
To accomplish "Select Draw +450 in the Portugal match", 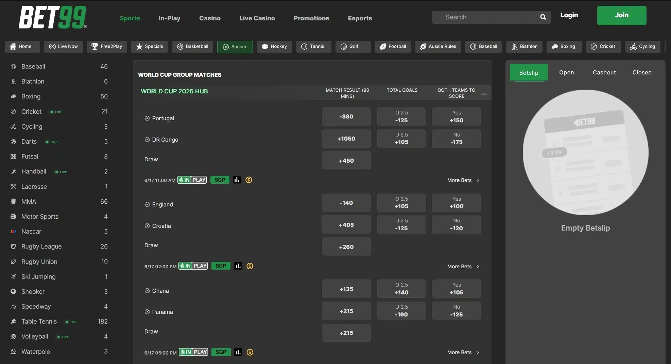I will pyautogui.click(x=346, y=160).
